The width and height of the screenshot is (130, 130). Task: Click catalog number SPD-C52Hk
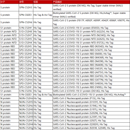pyautogui.click(x=25, y=69)
